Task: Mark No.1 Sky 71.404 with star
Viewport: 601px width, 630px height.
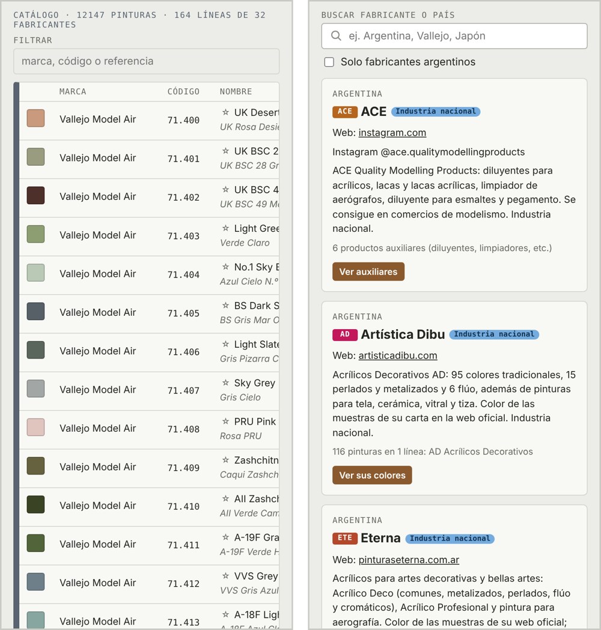Action: (225, 267)
